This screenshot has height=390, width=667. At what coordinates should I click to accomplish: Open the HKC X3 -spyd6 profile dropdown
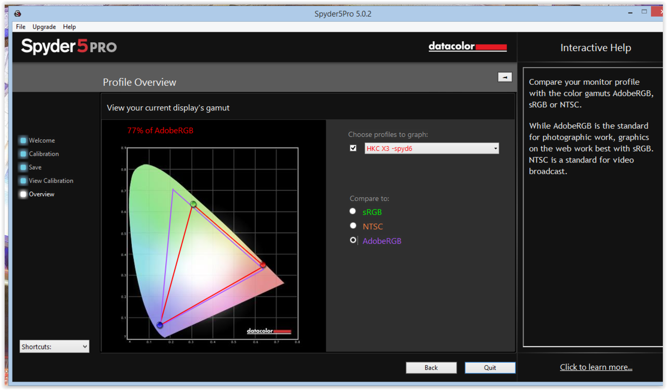pyautogui.click(x=431, y=148)
